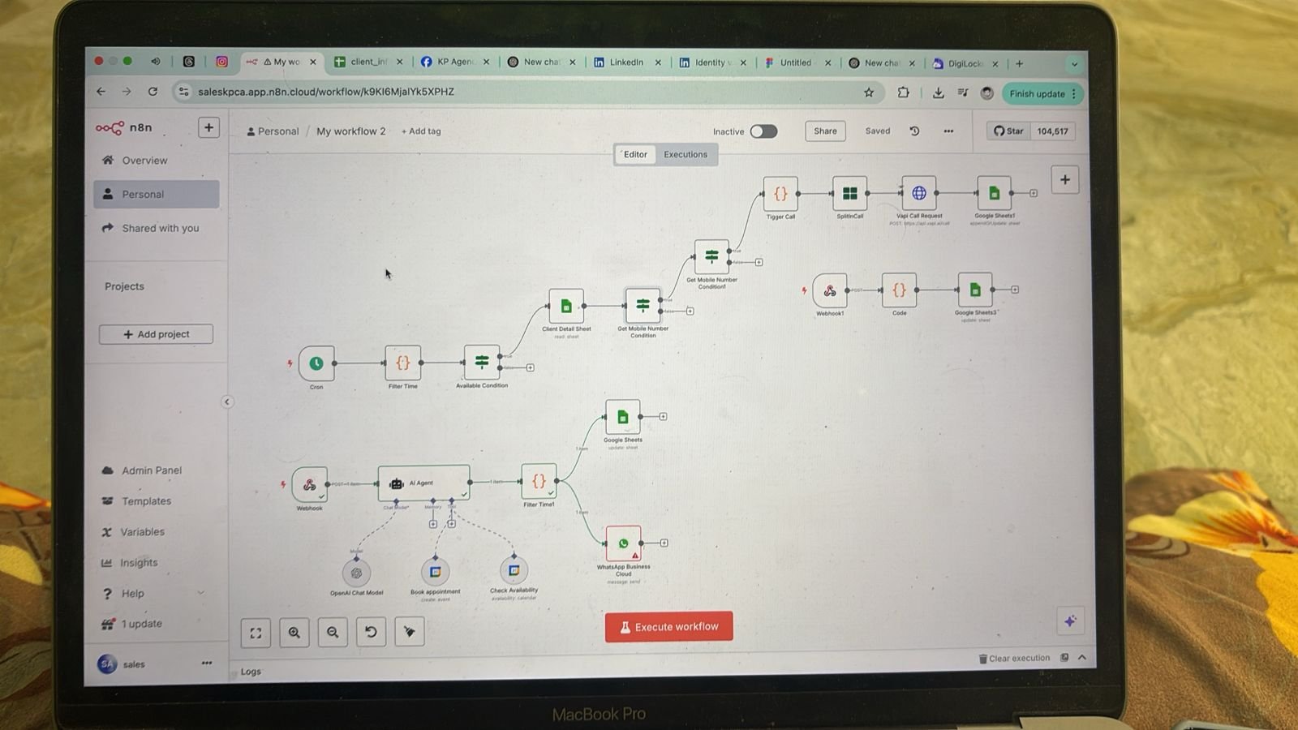Click the GitHub Star button

pos(1009,131)
